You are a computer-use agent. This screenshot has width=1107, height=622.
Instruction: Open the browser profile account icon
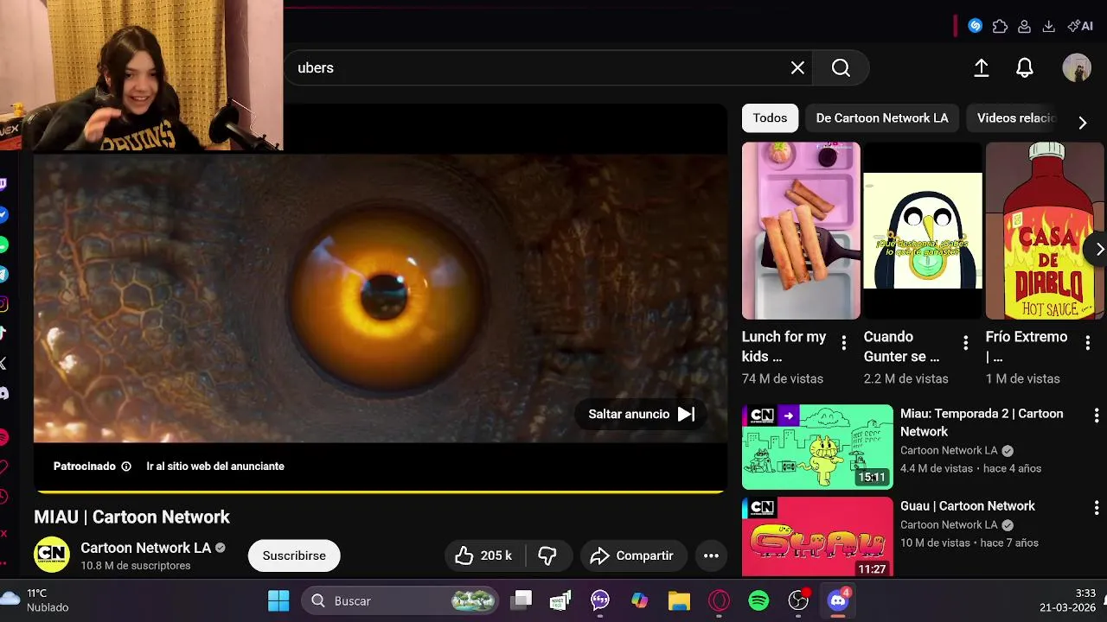[x=1024, y=27]
